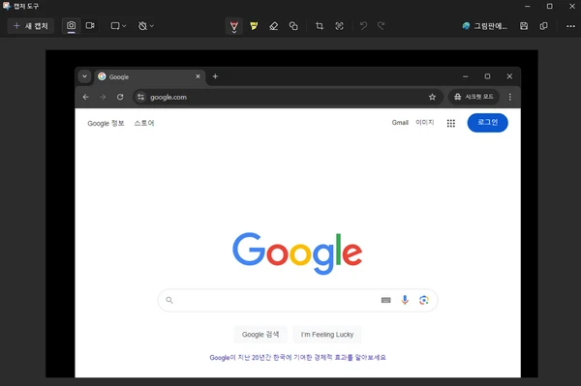Viewport: 581px width, 386px height.
Task: Select the Google tab in captured Chrome
Action: tap(150, 76)
